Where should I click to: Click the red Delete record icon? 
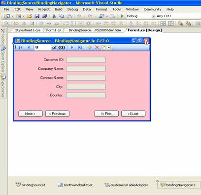97,47
